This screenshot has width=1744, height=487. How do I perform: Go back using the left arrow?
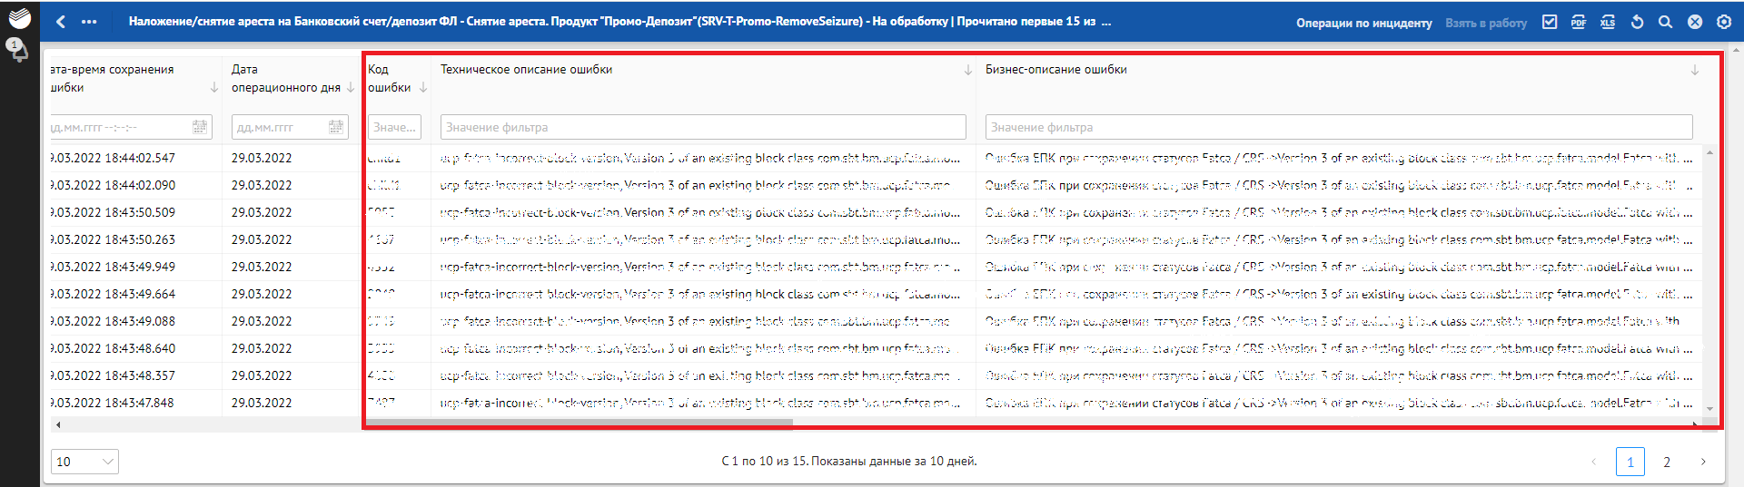click(x=61, y=22)
